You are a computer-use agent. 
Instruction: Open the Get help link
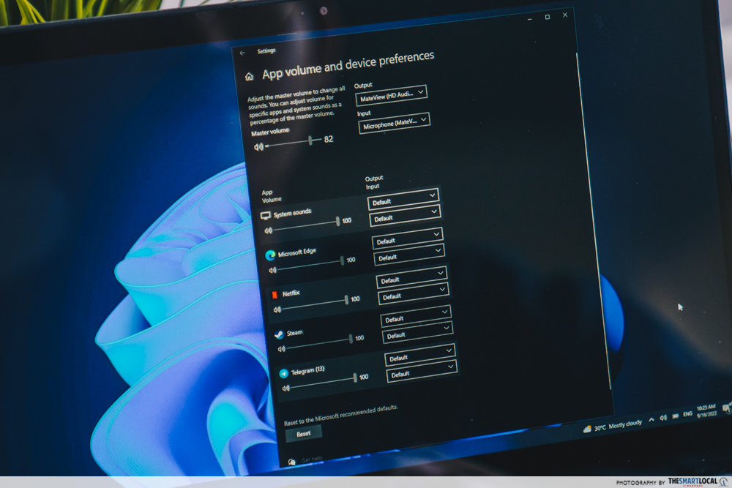(x=312, y=459)
